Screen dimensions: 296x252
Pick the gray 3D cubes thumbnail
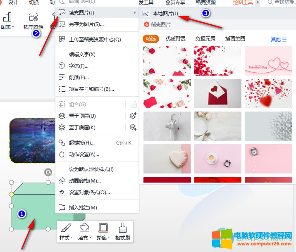click(x=268, y=126)
